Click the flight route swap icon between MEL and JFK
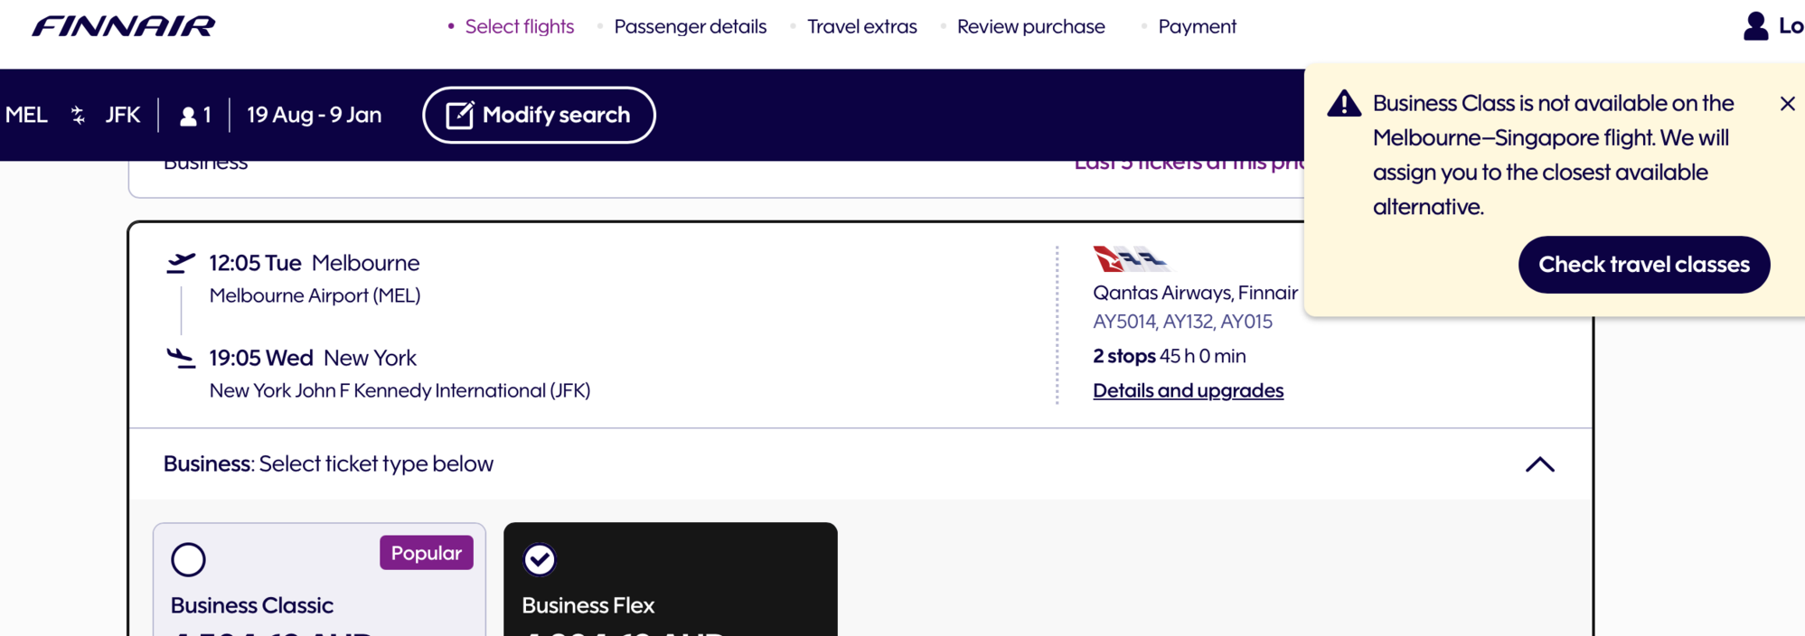1805x636 pixels. coord(78,114)
